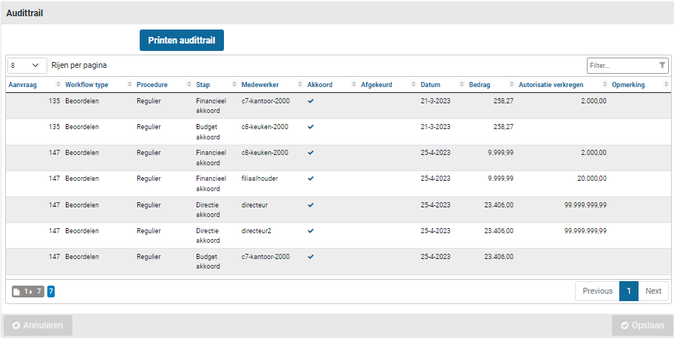The height and width of the screenshot is (338, 674).
Task: Click into the Filter text field
Action: pyautogui.click(x=621, y=66)
